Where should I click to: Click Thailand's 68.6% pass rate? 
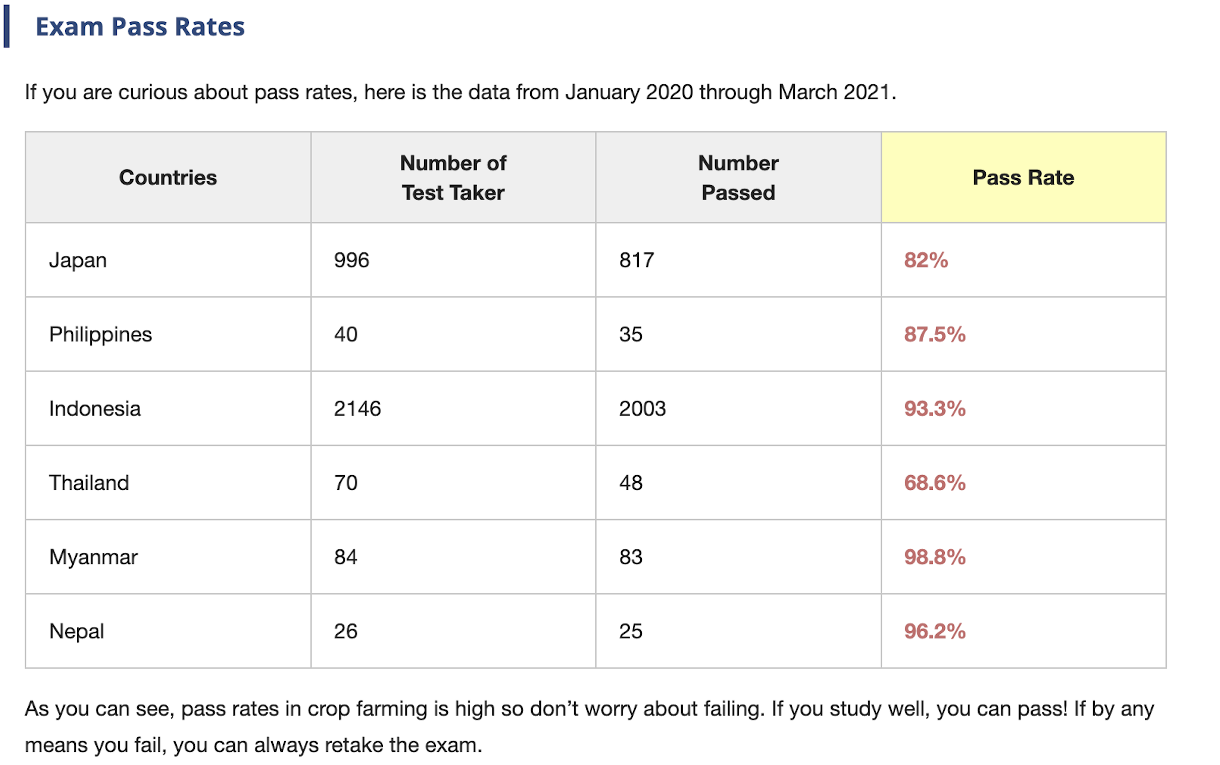935,483
